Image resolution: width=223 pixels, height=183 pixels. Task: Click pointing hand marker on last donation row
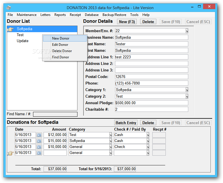pos(10,153)
